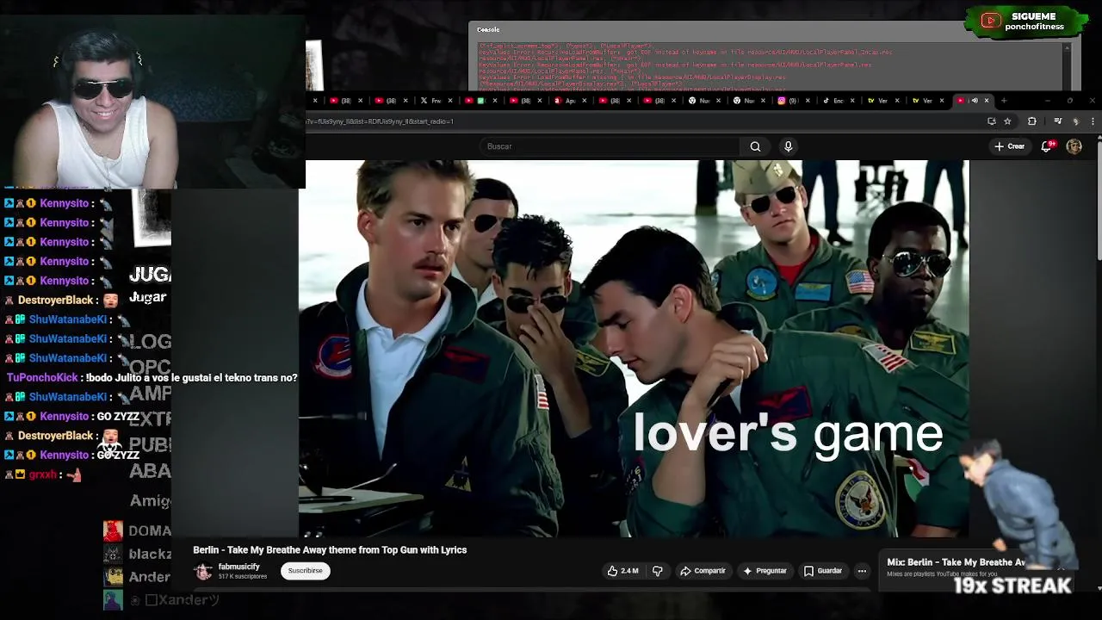Screen dimensions: 1102x620
Task: Open the fabmusicify channel avatar
Action: [x=203, y=571]
